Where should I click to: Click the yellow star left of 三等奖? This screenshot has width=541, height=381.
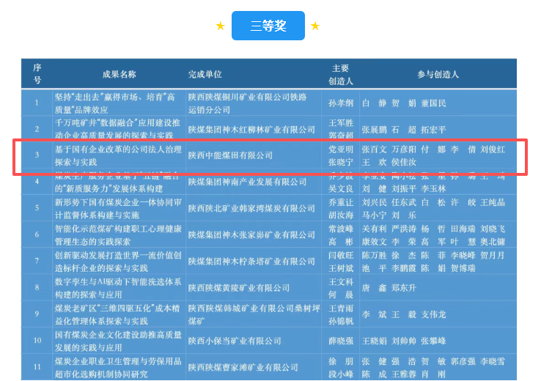point(220,26)
